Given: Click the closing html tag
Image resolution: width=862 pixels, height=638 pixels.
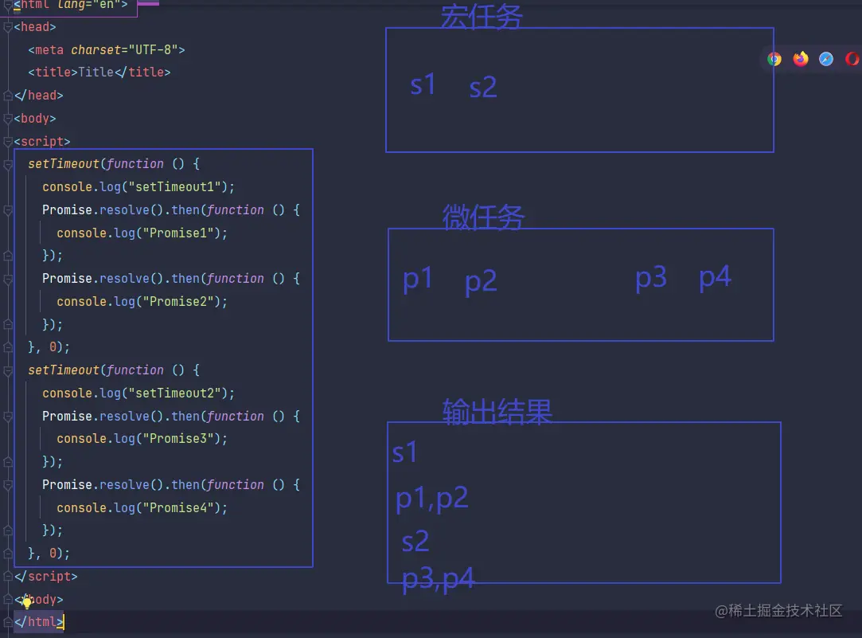Looking at the screenshot, I should (x=38, y=622).
